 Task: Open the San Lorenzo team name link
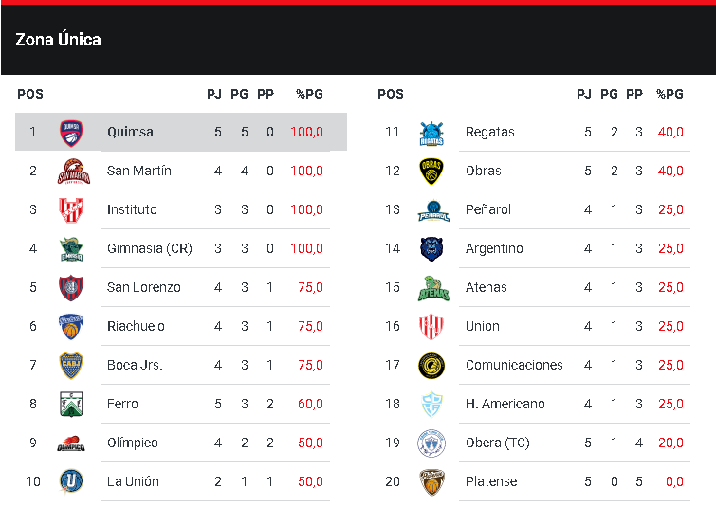(143, 287)
